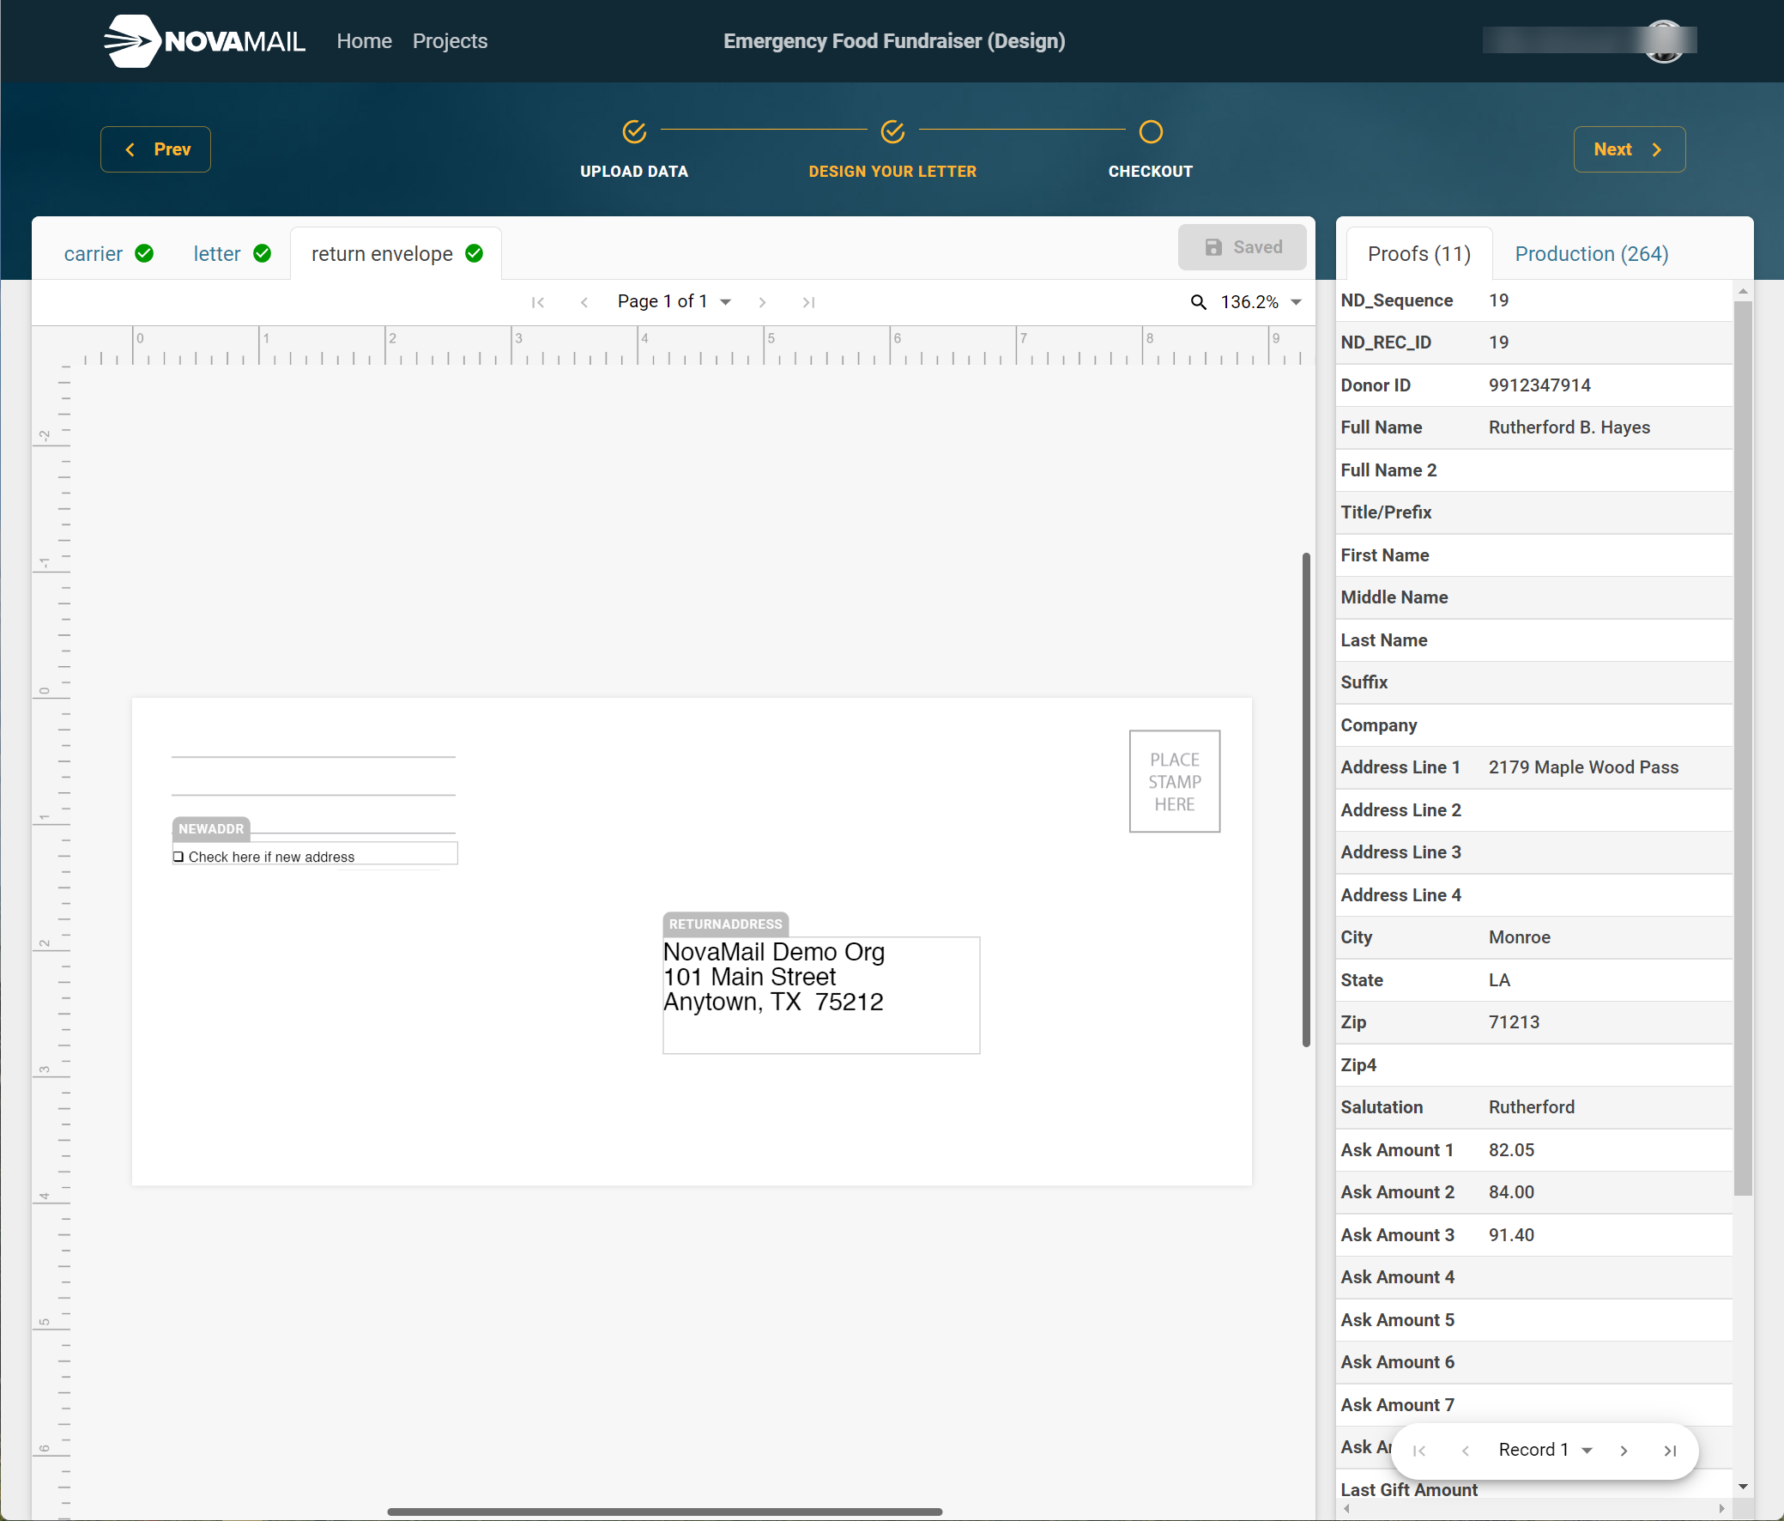
Task: Check the new address checkbox
Action: coord(178,857)
